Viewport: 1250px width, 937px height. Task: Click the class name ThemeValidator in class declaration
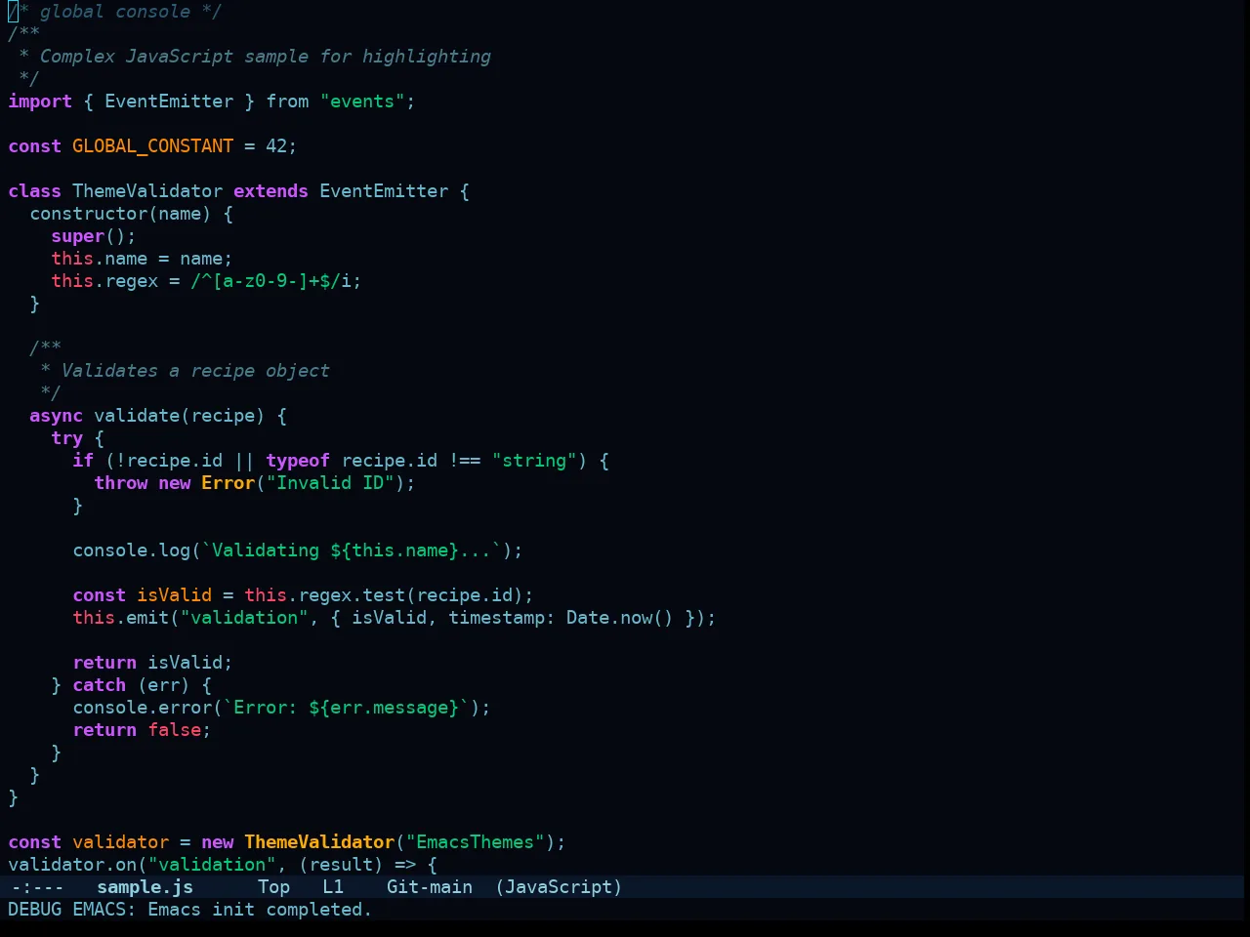pyautogui.click(x=147, y=191)
